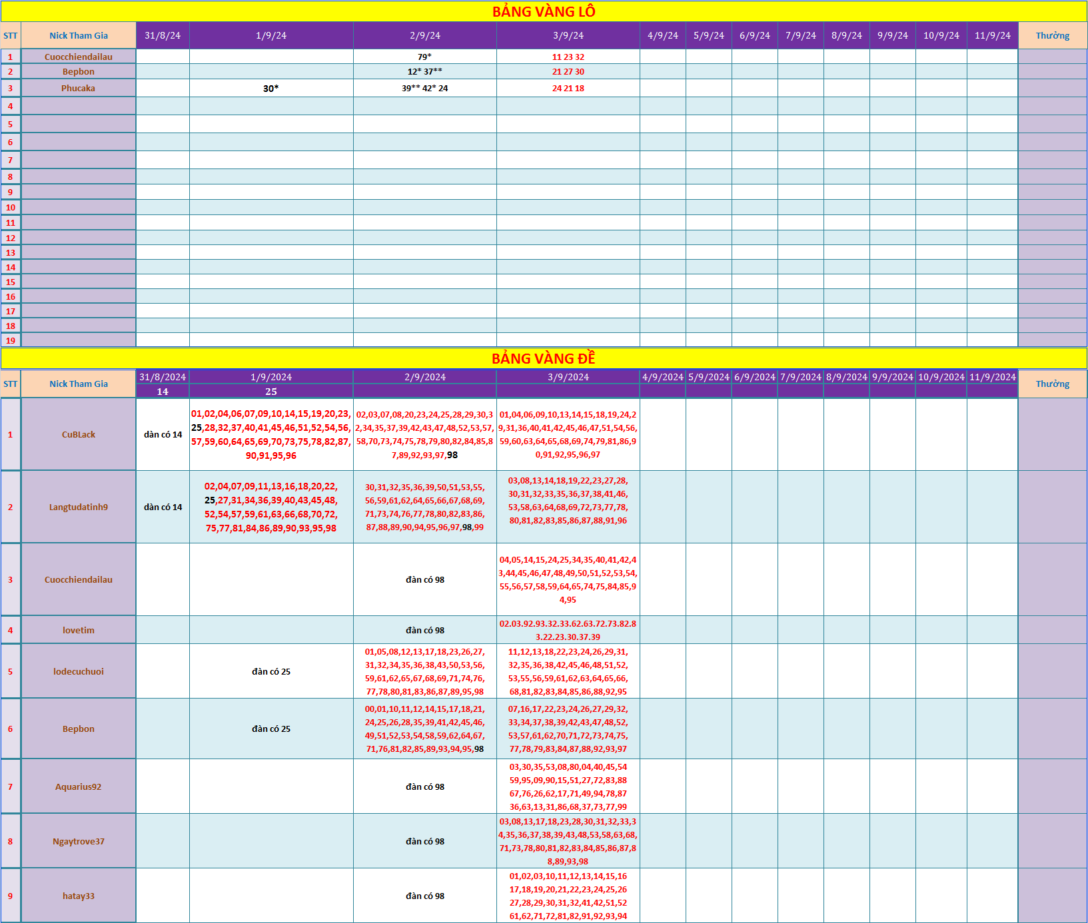This screenshot has height=923, width=1088.
Task: Click the "11/9/2024" header cell
Action: coord(993,377)
